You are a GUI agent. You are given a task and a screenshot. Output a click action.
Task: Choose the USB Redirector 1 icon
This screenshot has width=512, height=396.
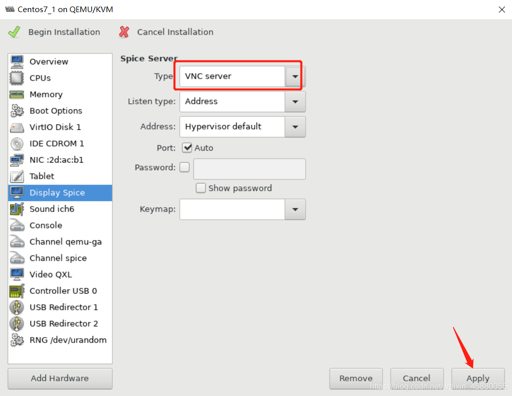17,307
